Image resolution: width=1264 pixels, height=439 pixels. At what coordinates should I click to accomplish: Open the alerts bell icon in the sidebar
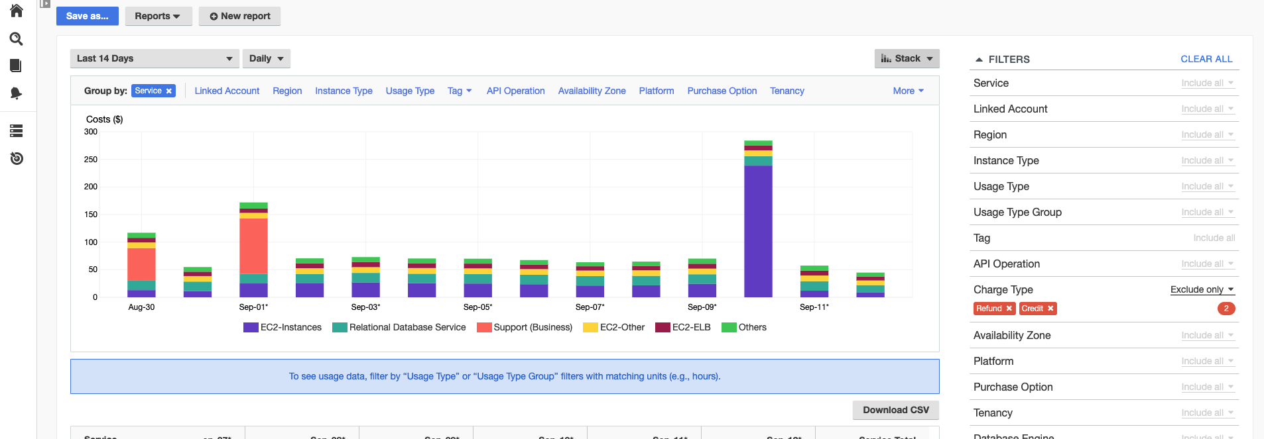point(16,93)
